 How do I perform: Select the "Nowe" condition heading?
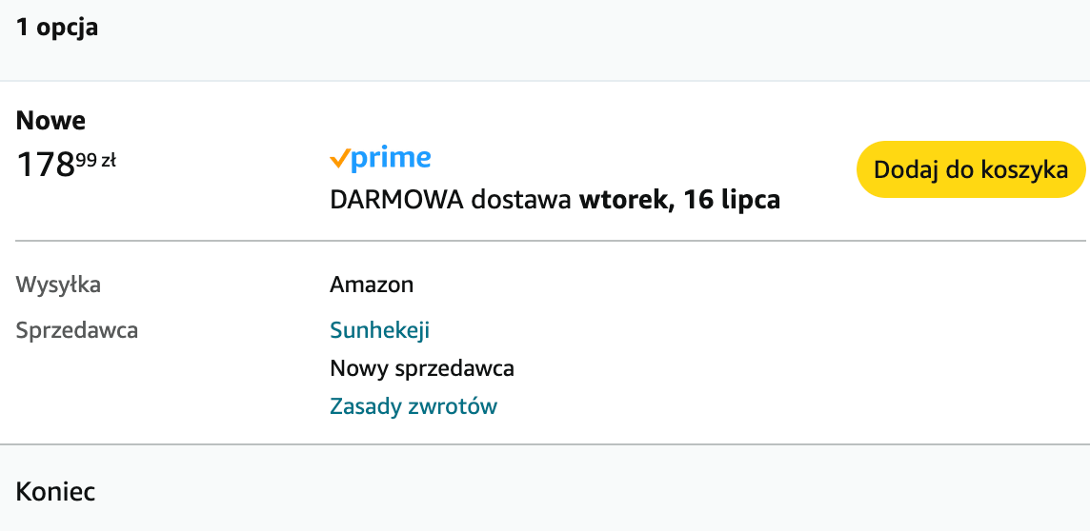50,121
